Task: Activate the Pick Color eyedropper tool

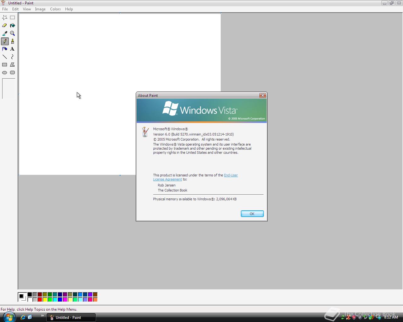Action: coord(5,33)
